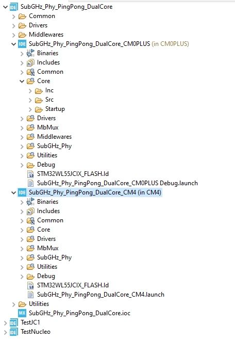Select SubGHz_Phy_PingPong_DualCore.ioc file
The width and height of the screenshot is (235, 357).
point(79,313)
